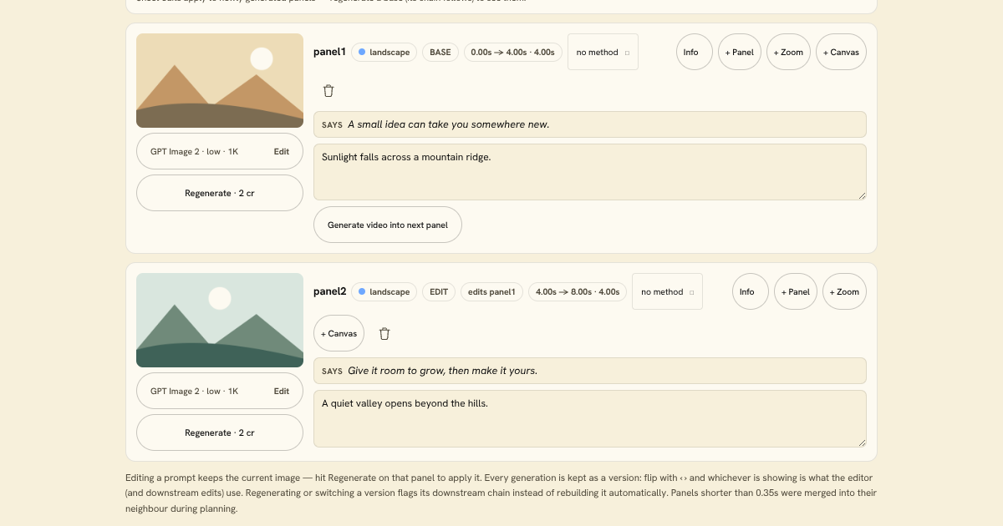Click the panel1 title
This screenshot has height=526, width=1003.
tap(329, 52)
